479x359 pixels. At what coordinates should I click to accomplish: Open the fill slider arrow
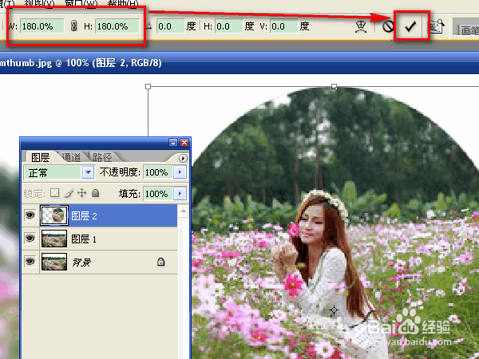point(180,194)
